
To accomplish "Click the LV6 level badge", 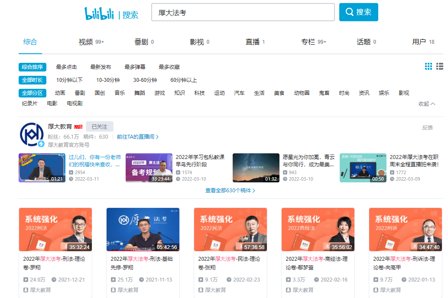I will pos(78,127).
